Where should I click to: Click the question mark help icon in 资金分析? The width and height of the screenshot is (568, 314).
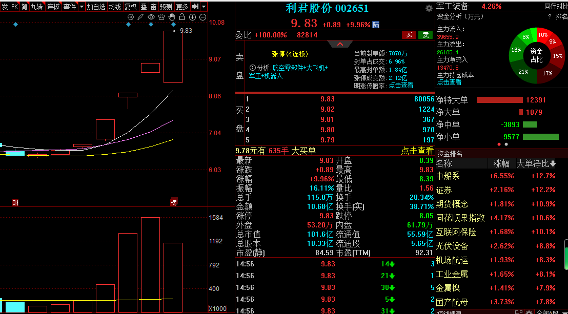pos(550,16)
